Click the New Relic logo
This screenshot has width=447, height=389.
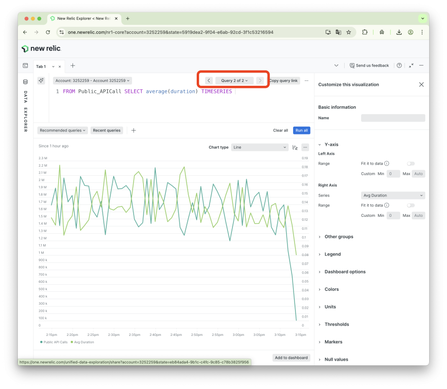click(41, 49)
